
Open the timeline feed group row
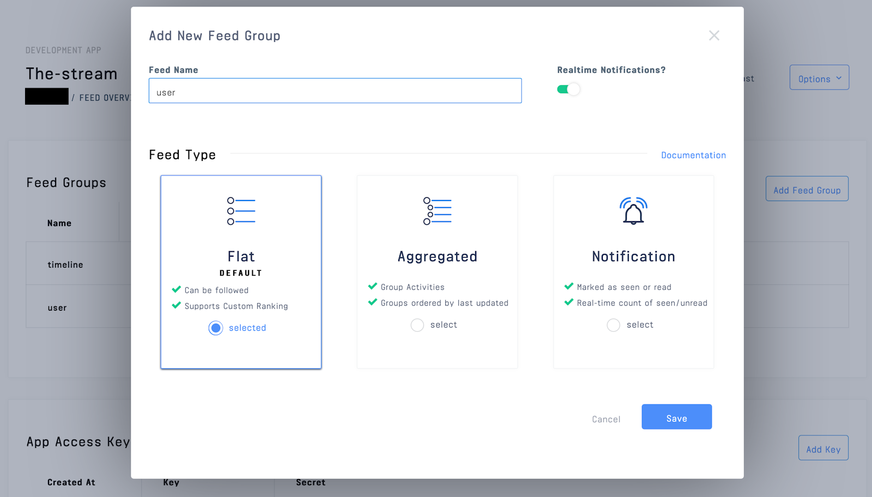tap(65, 264)
